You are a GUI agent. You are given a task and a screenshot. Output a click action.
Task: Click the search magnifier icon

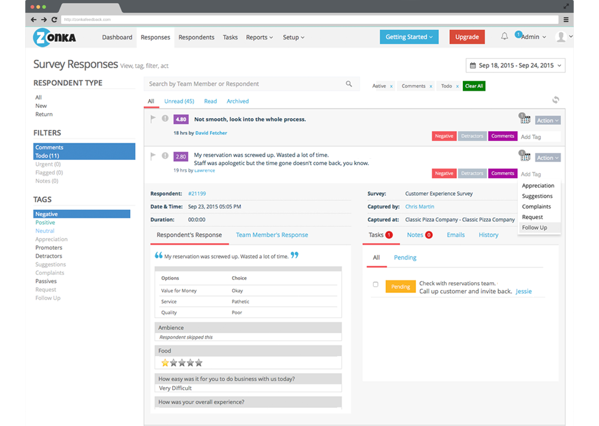349,84
